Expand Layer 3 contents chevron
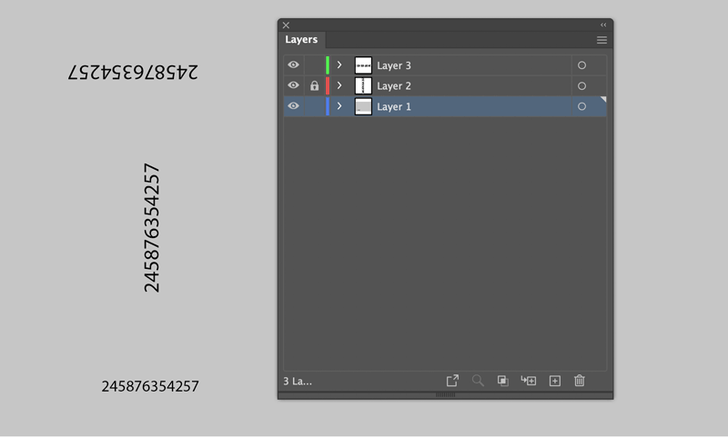 pyautogui.click(x=339, y=65)
